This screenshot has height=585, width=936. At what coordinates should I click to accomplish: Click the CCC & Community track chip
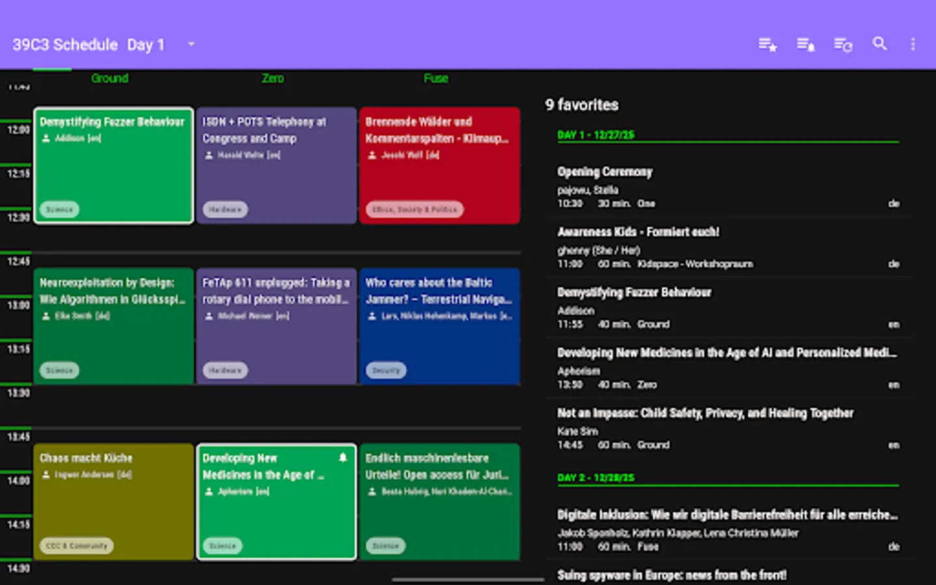click(77, 546)
